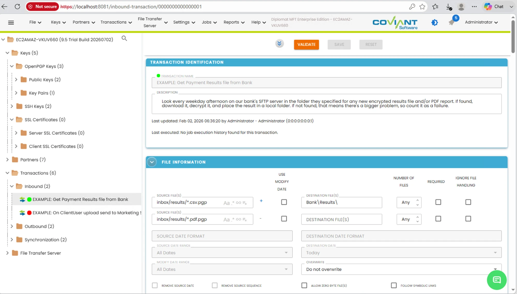This screenshot has width=517, height=294.
Task: Open the Transactions menu
Action: pyautogui.click(x=116, y=22)
